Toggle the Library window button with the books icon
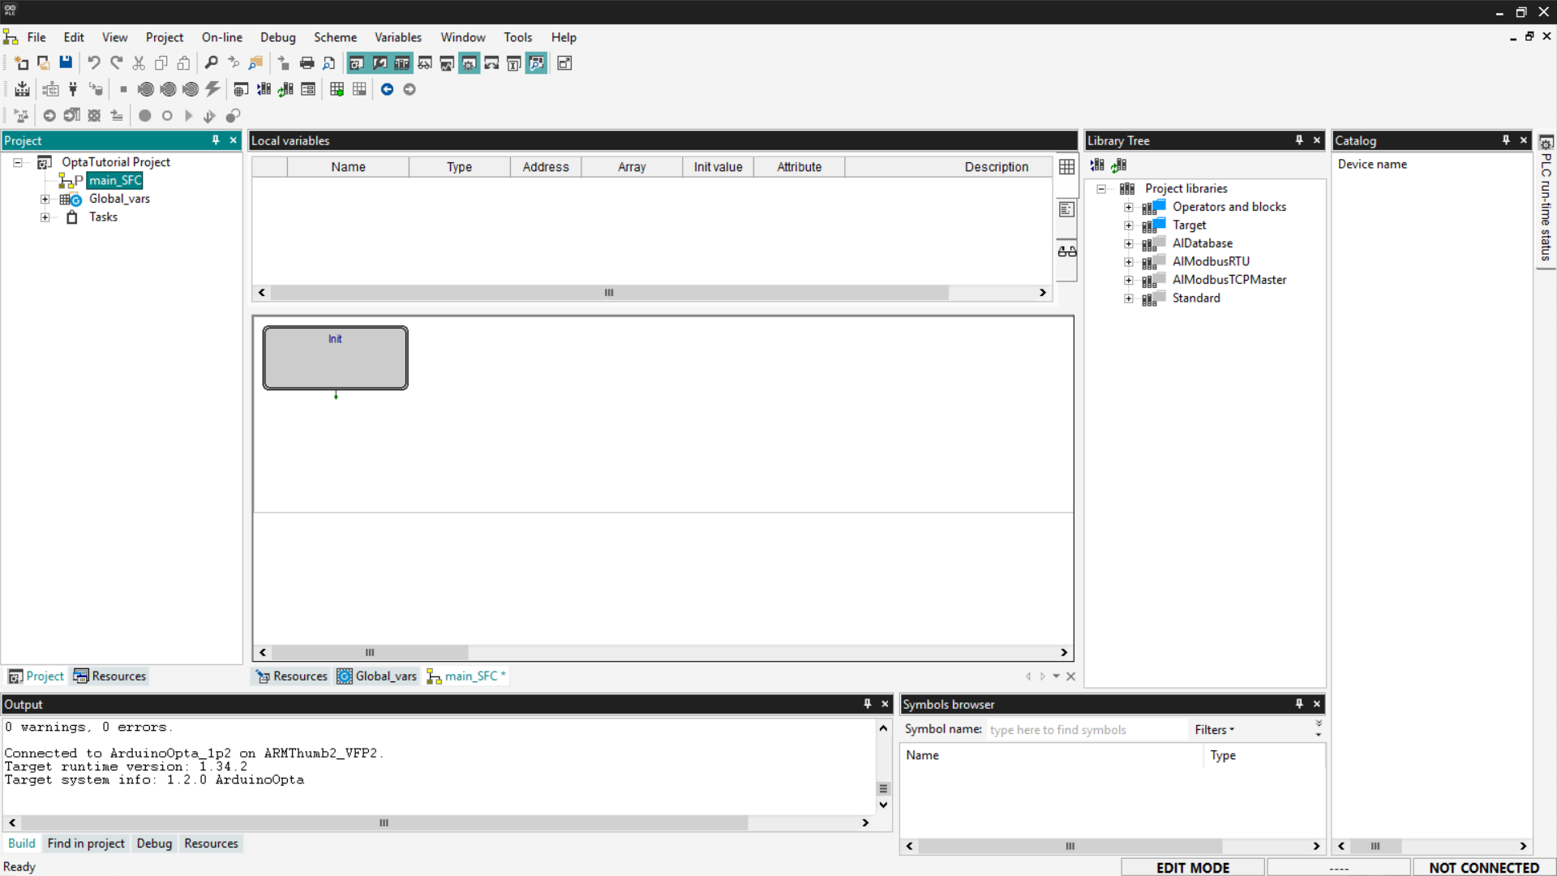Viewport: 1557px width, 876px height. (402, 62)
